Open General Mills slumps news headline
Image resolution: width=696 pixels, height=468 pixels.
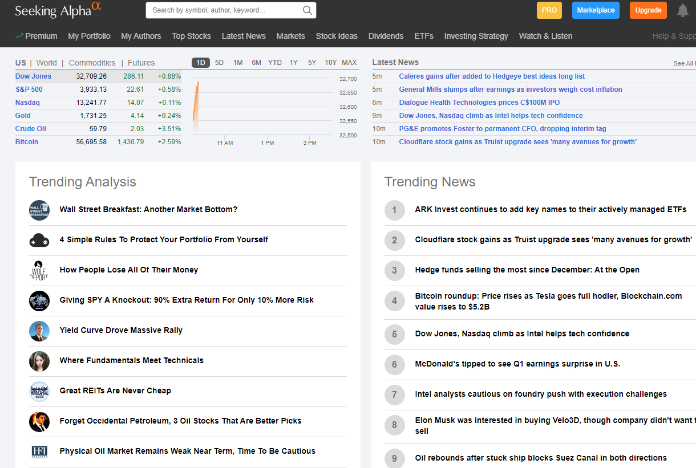511,89
